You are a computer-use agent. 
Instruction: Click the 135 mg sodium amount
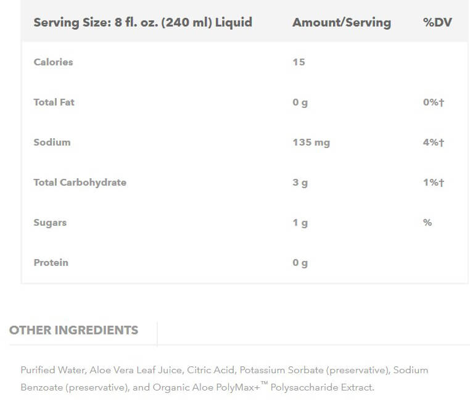(311, 142)
